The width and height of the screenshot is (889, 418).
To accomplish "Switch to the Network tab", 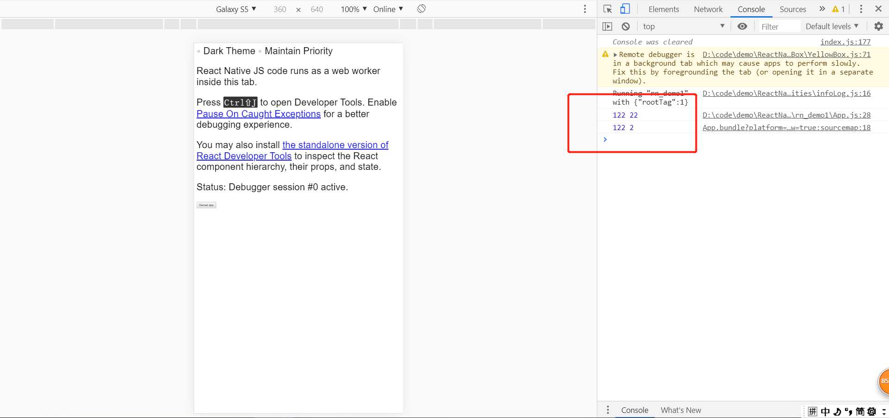I will tap(708, 9).
